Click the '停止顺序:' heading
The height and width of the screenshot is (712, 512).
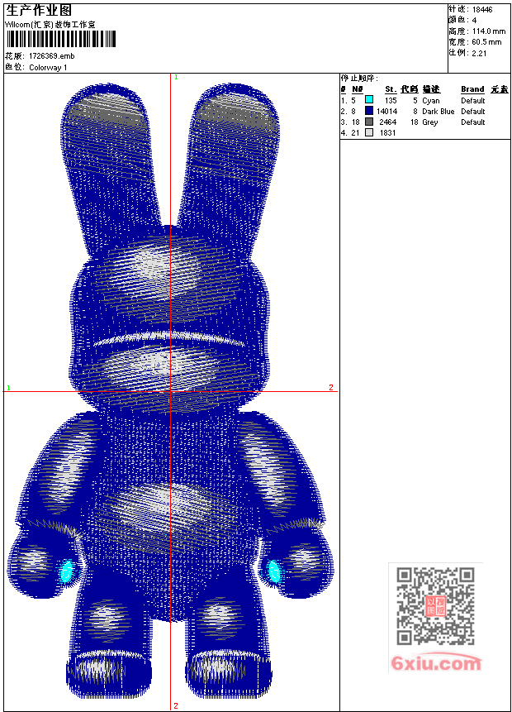coord(359,79)
